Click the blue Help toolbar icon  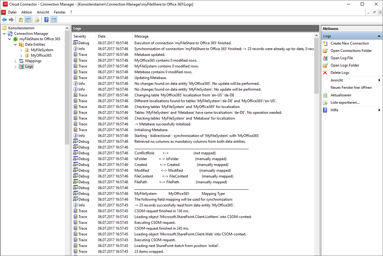(47, 20)
